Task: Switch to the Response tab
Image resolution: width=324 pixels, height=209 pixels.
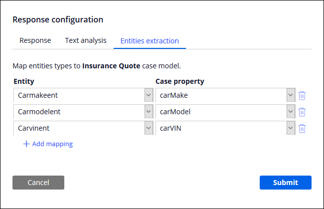Action: pos(35,41)
